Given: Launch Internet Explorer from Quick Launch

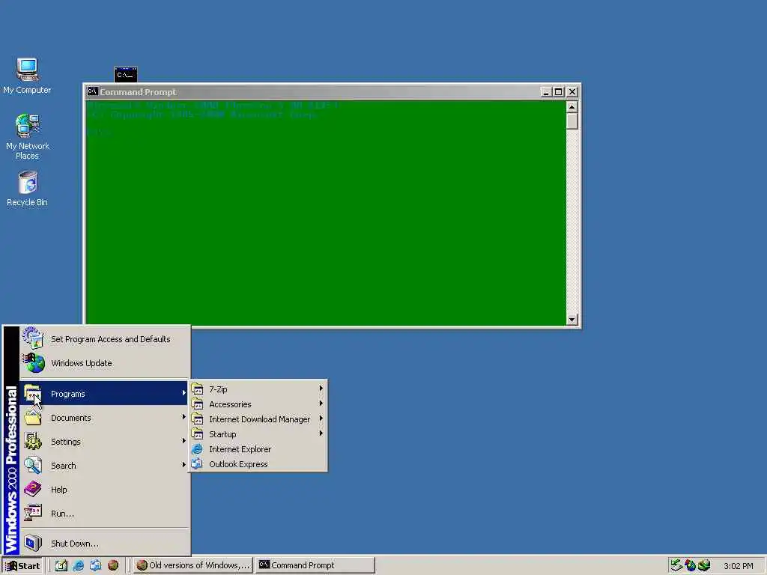Looking at the screenshot, I should [x=78, y=566].
